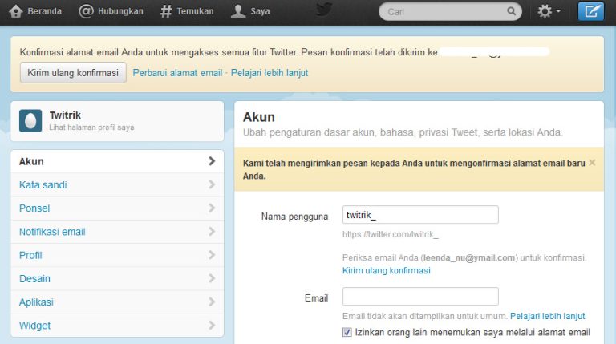616x344 pixels.
Task: Click 'Kirim ulang konfirmasi' link under username
Action: point(386,270)
